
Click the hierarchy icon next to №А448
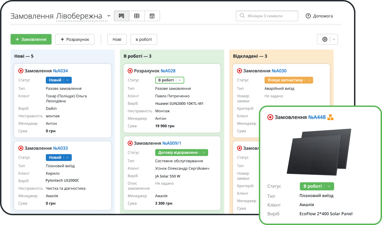[330, 118]
